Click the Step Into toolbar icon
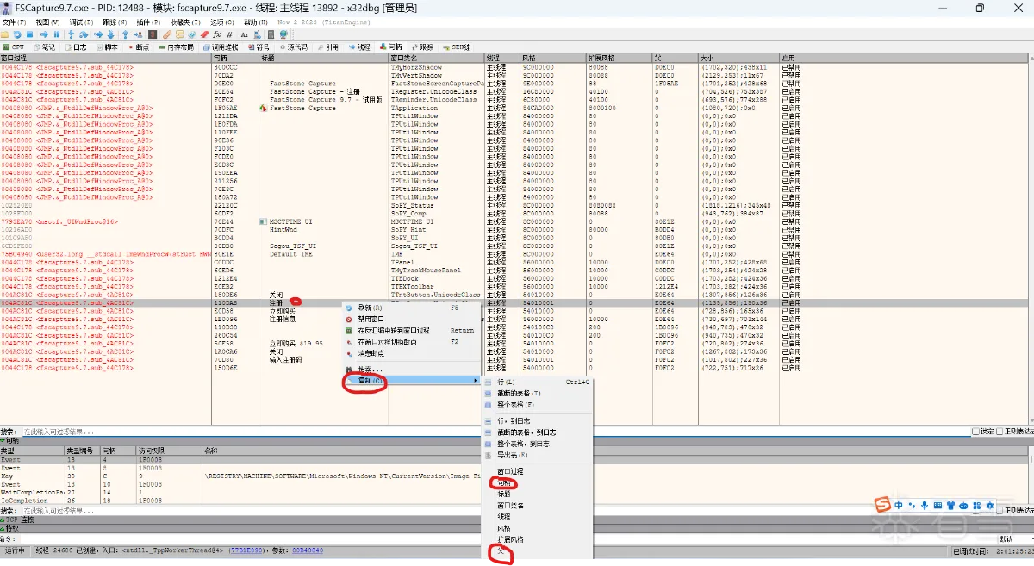This screenshot has height=566, width=1034. point(71,34)
